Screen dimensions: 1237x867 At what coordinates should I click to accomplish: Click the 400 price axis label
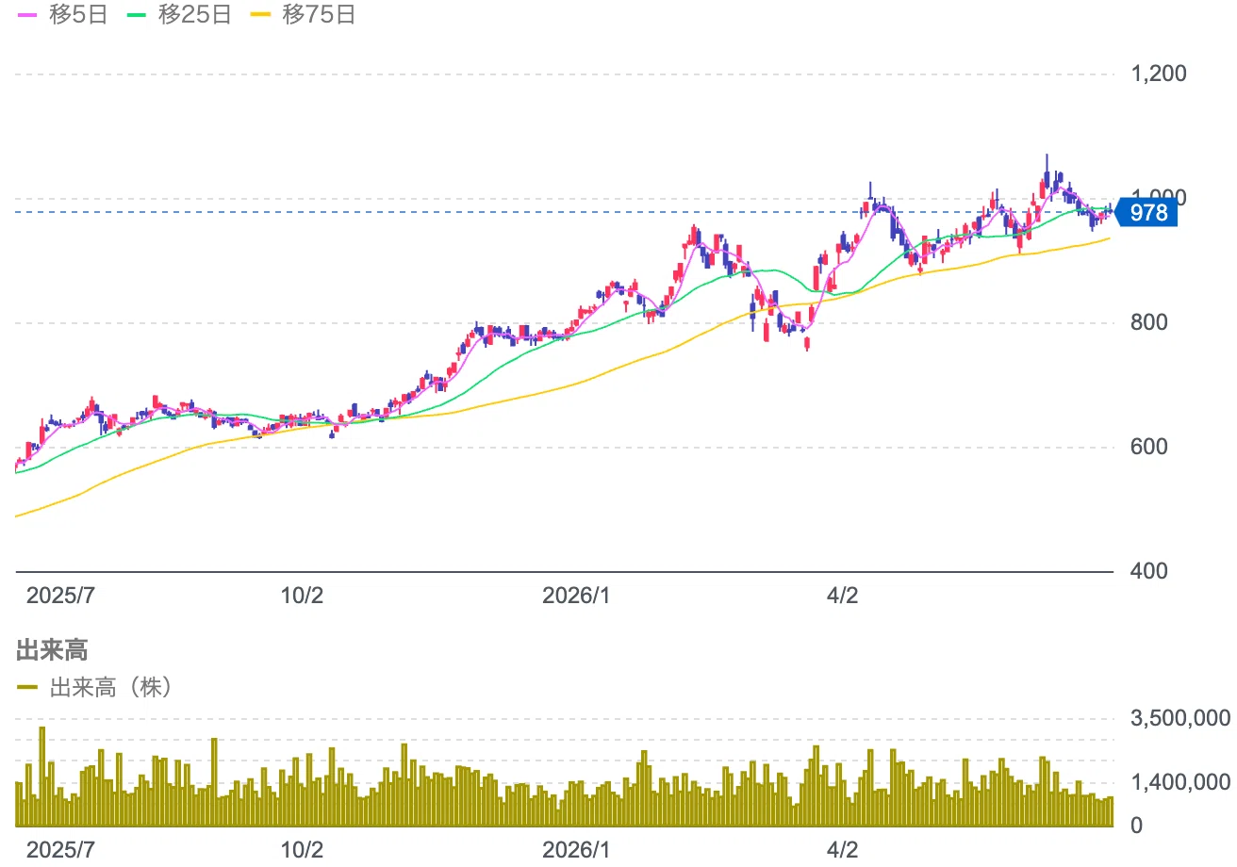[x=1147, y=571]
